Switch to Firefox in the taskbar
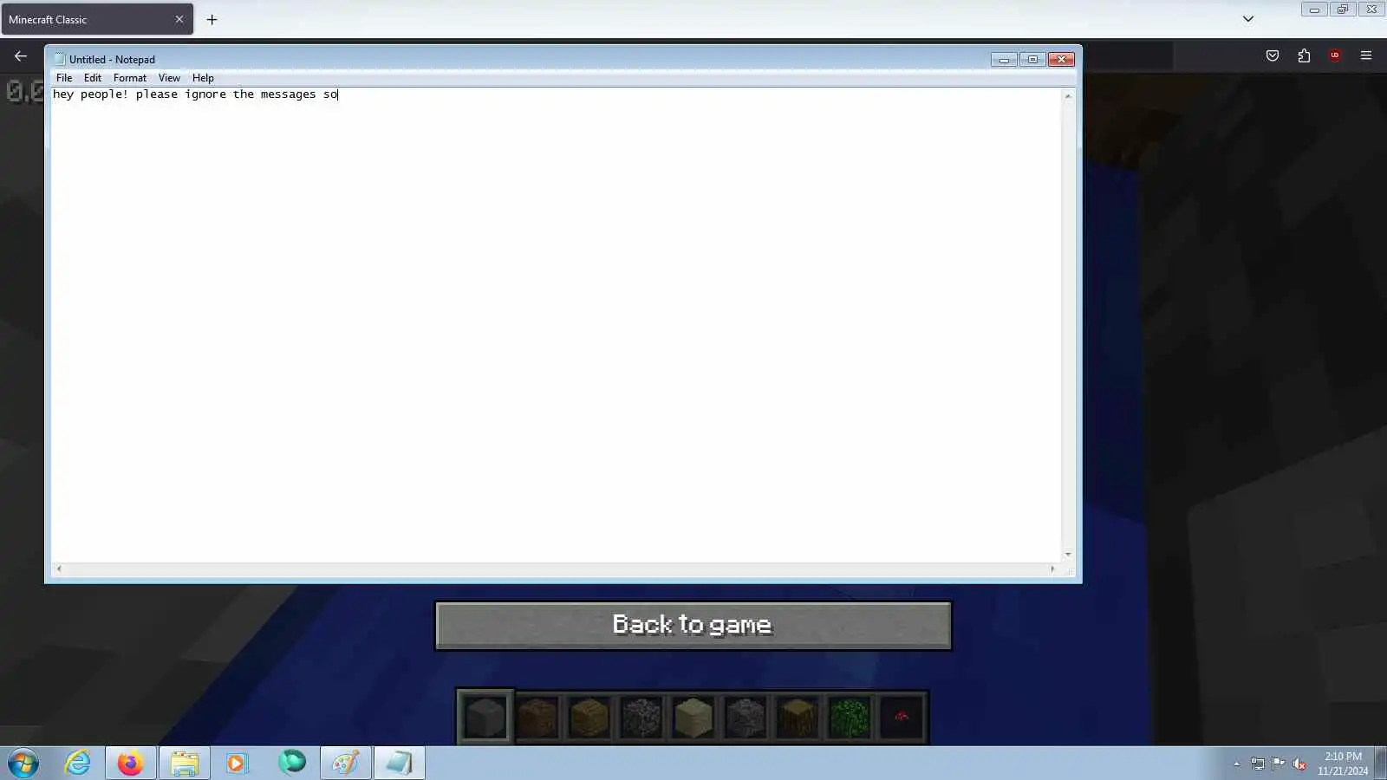 (131, 764)
